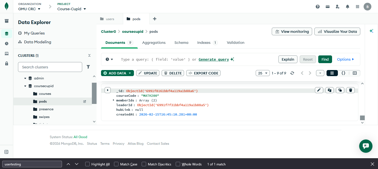The image size is (378, 169).
Task: Open the Help question mark icon
Action: (318, 7)
